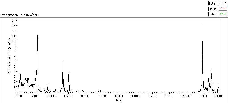Click the y-axis value 14

point(14,20)
